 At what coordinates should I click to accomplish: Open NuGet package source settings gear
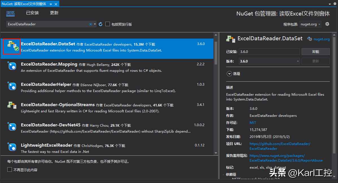click(327, 24)
